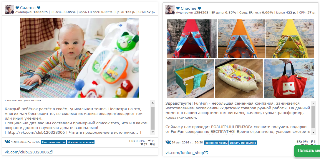Viewport: 320px width, 159px height.
Task: Click the comments icon showing 0 in left post
Action: [151, 145]
